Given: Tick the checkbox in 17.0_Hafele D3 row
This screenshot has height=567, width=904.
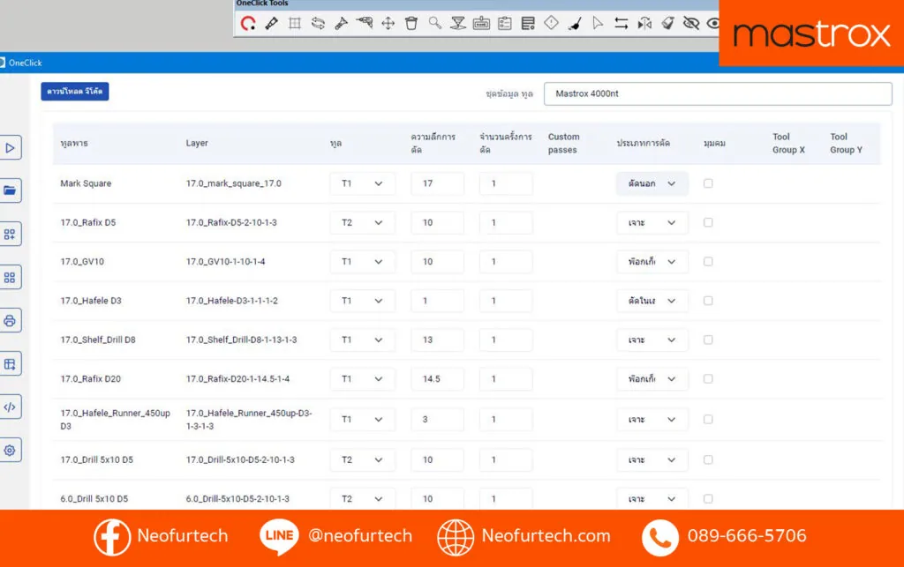Looking at the screenshot, I should click(x=708, y=301).
